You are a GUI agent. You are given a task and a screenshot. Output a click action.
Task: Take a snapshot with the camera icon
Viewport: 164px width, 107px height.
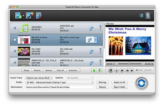point(127,71)
